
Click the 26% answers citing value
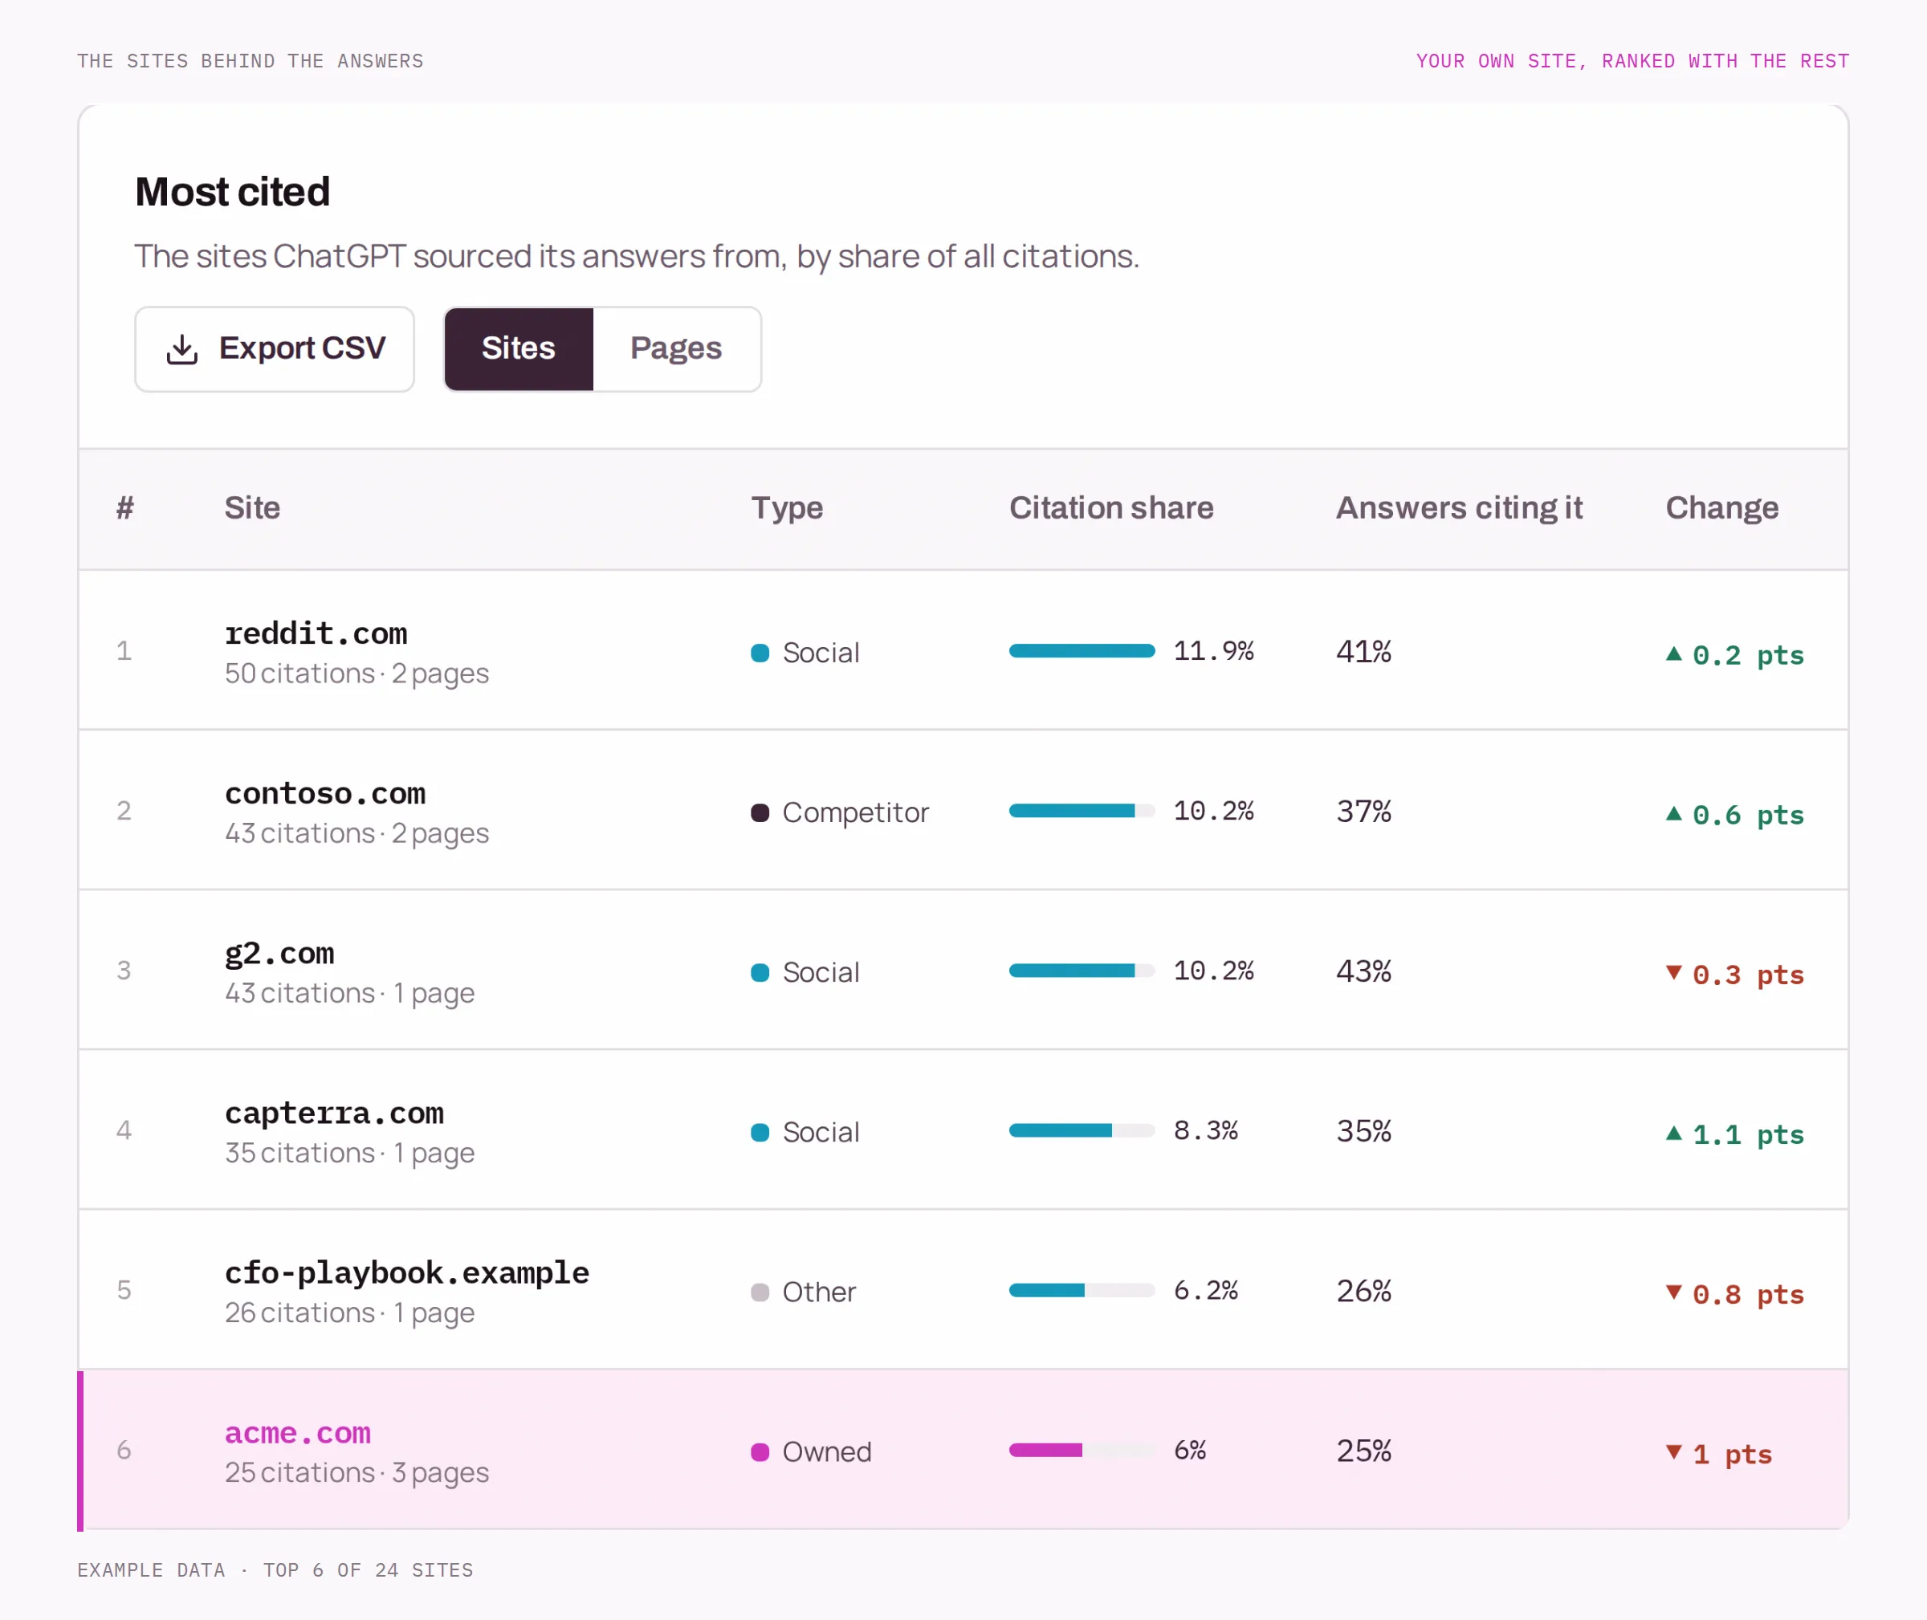pyautogui.click(x=1364, y=1290)
